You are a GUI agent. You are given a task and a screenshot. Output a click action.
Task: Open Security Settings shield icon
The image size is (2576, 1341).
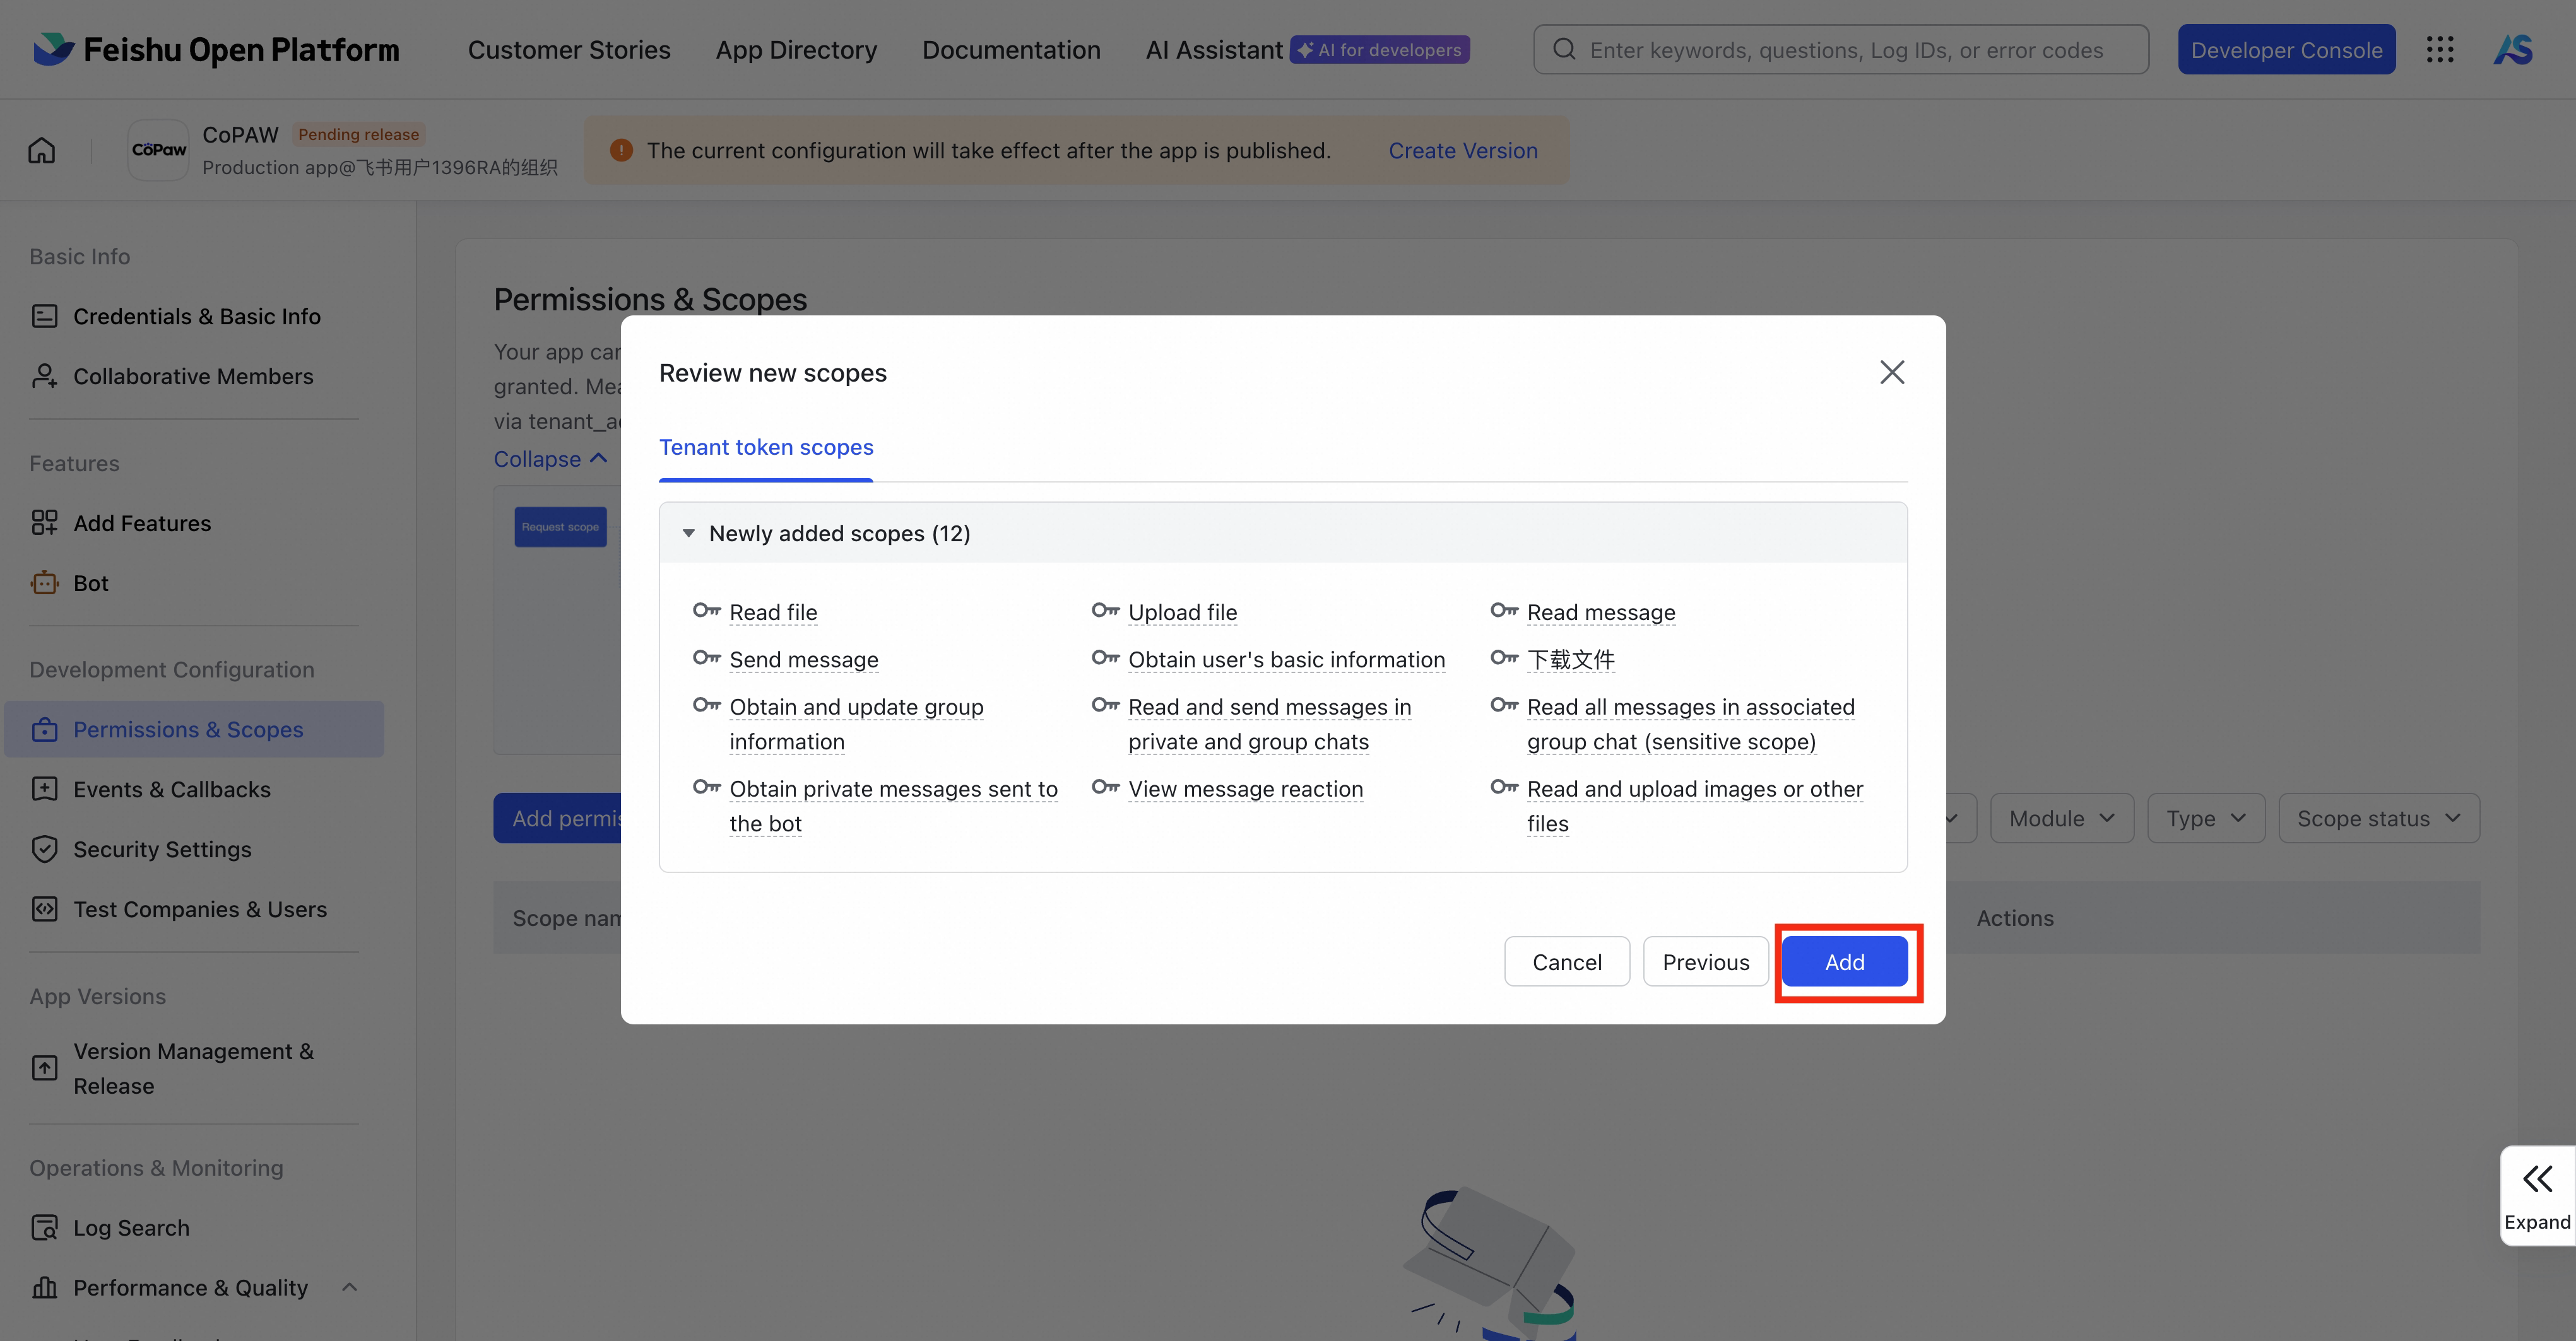tap(44, 850)
